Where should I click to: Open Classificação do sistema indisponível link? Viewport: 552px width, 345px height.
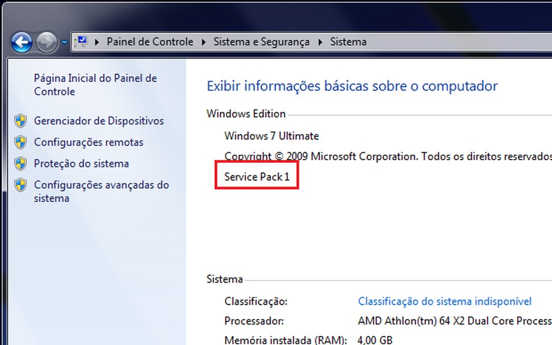pos(444,301)
